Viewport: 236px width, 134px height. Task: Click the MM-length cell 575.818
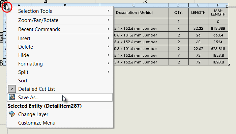pyautogui.click(x=218, y=49)
